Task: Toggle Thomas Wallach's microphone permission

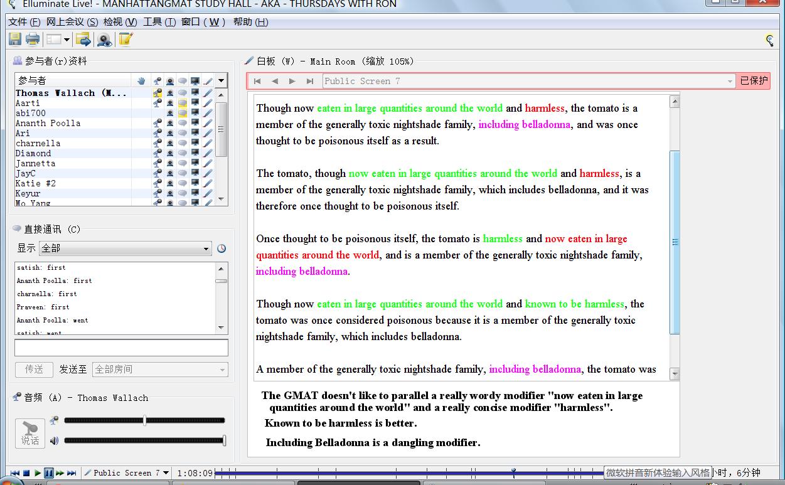Action: (158, 93)
